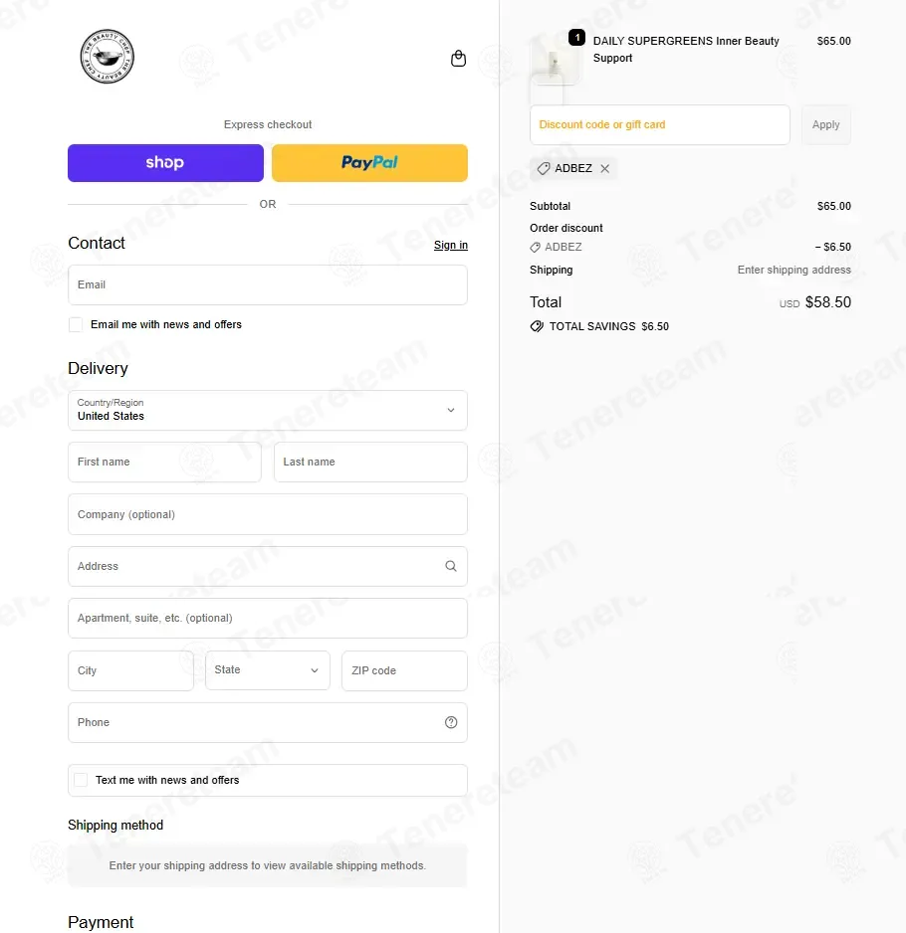Click the ADBEZ order discount tag icon
906x933 pixels.
coord(535,247)
